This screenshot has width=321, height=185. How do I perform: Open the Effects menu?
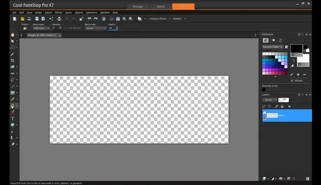(59, 12)
